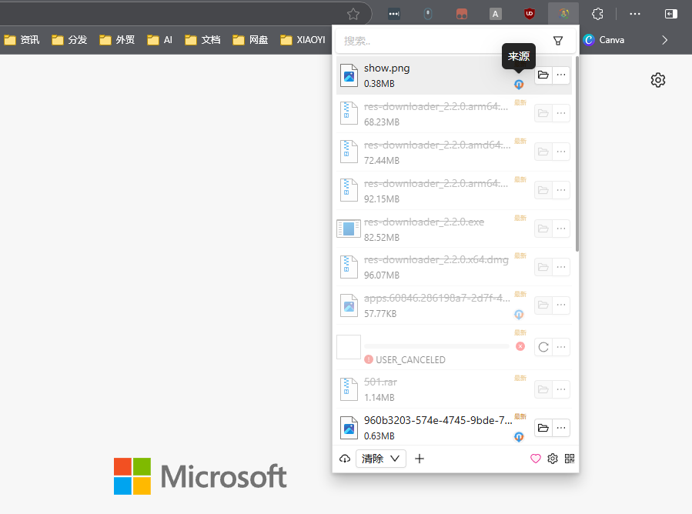692x514 pixels.
Task: Open download manager settings gear
Action: (553, 459)
